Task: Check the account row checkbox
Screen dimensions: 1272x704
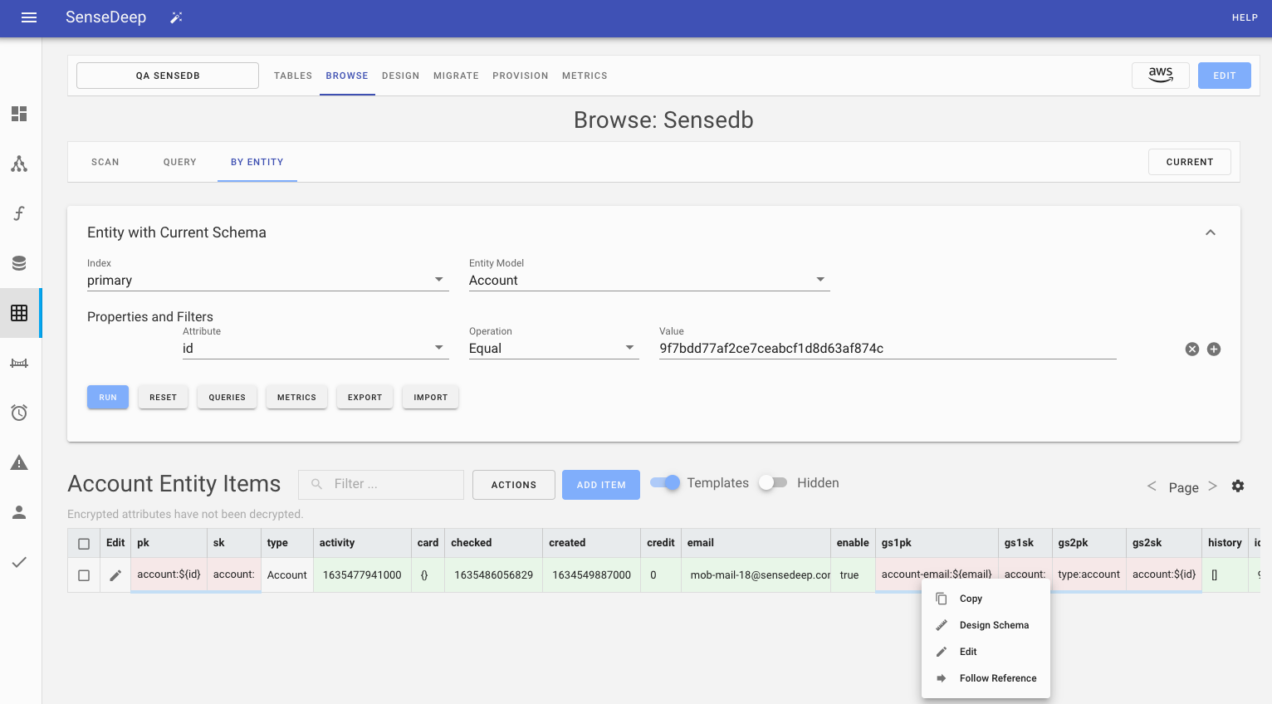Action: coord(83,574)
